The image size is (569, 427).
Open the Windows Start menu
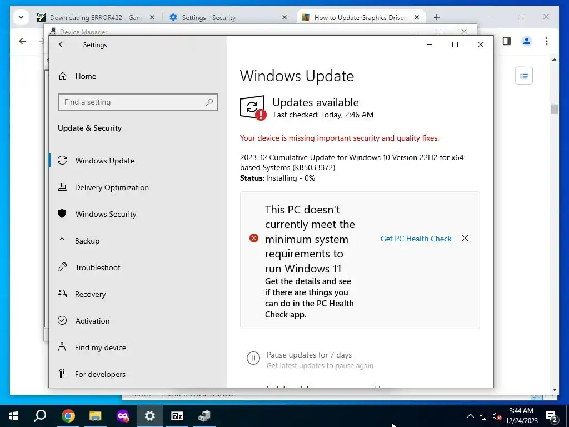(13, 416)
